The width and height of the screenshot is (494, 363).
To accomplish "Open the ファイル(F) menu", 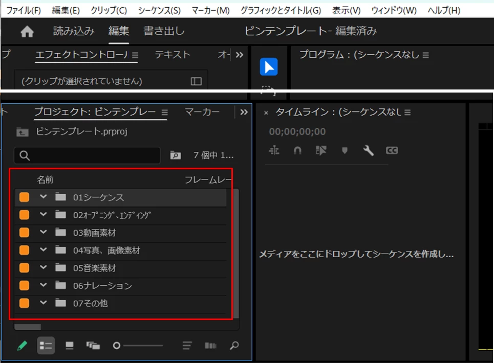I will tap(24, 11).
